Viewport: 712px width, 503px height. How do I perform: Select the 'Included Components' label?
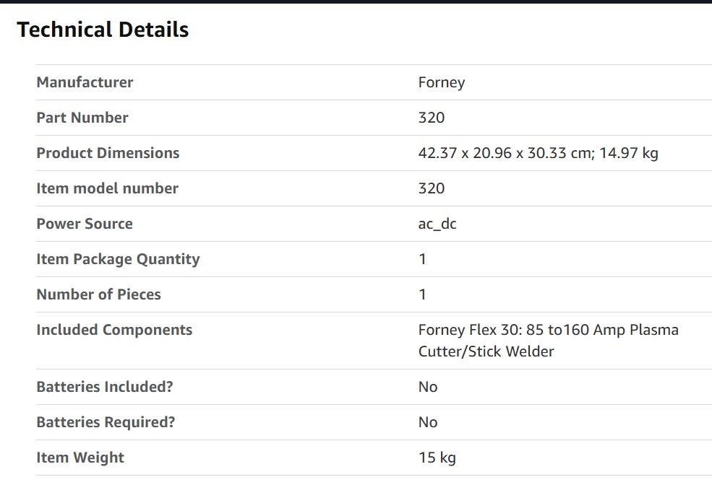click(x=114, y=330)
